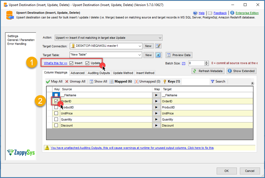Viewport: 265px width, 178px height.
Task: Click unattached Auditing Outputs warning link
Action: point(132,148)
